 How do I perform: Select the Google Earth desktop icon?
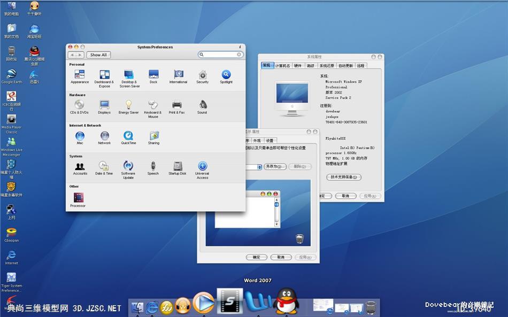[x=12, y=77]
